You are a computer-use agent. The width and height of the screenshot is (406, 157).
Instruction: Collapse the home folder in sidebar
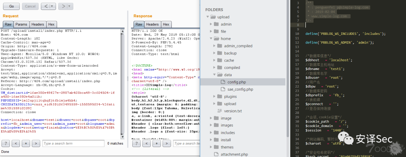(x=210, y=39)
